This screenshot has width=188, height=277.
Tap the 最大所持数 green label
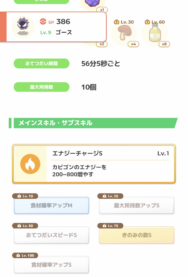41,87
